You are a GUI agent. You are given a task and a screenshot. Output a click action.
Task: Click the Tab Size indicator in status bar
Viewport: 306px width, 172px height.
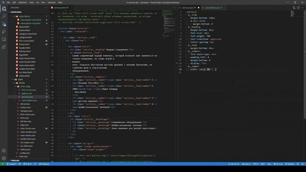coord(246,164)
